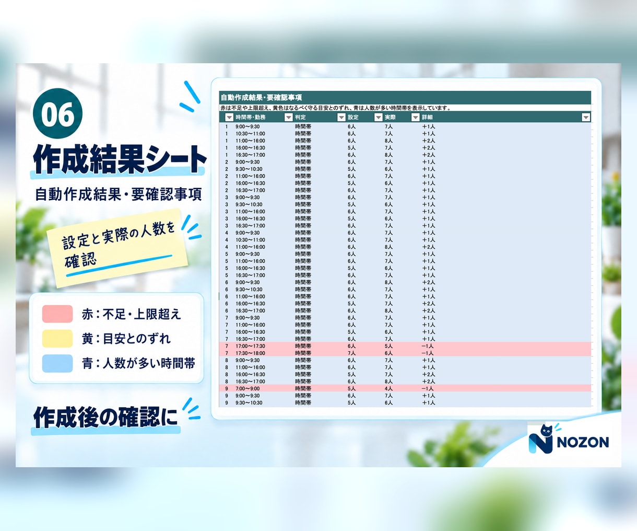Select the 4人 actual cell in 7:00〜9:00 row

tap(388, 389)
